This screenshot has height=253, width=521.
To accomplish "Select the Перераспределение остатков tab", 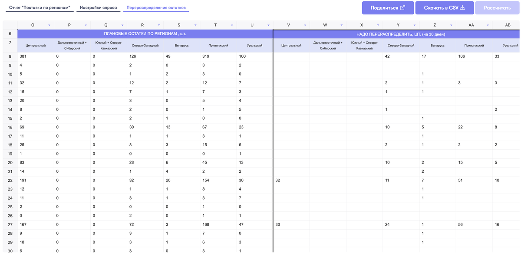I will 156,8.
